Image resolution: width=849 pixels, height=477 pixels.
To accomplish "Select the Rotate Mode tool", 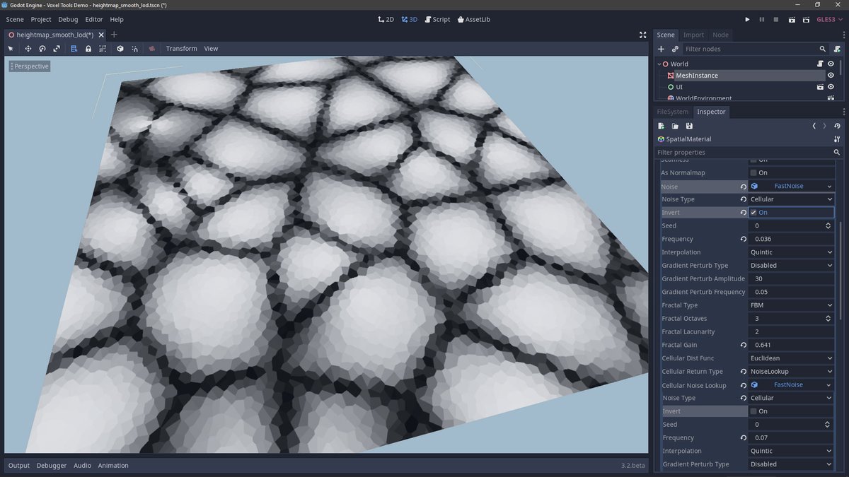I will 42,49.
